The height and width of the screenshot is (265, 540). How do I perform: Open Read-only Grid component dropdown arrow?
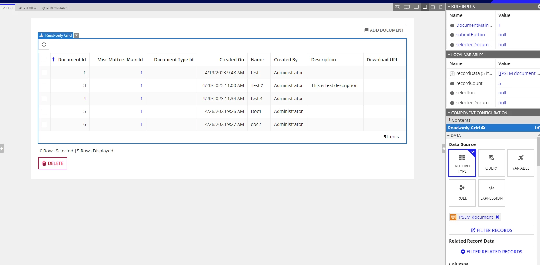click(x=76, y=35)
